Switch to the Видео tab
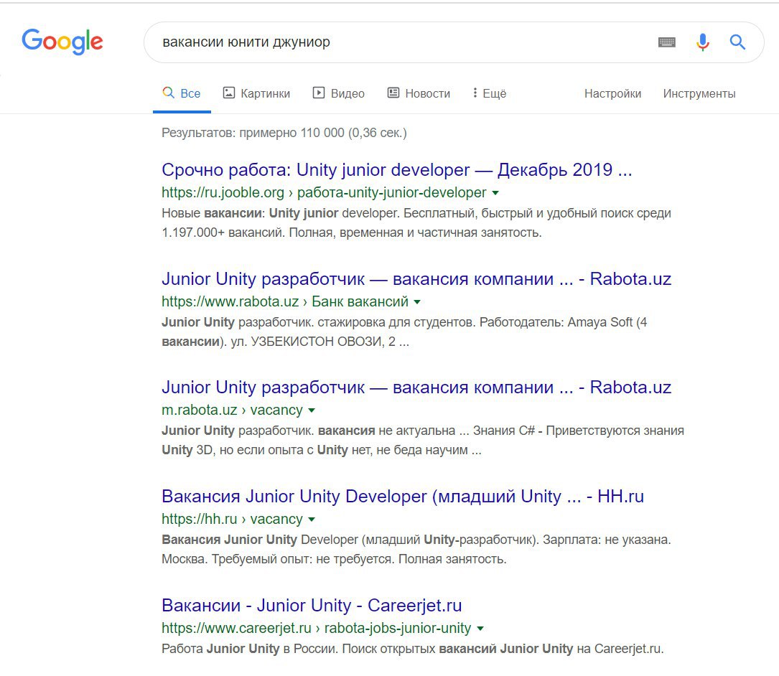Viewport: 779px width, 676px height. coord(338,93)
